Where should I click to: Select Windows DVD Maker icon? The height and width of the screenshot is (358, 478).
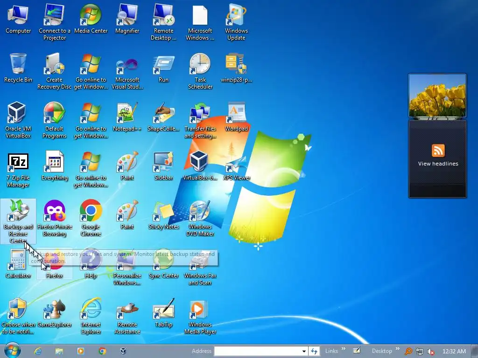click(200, 218)
